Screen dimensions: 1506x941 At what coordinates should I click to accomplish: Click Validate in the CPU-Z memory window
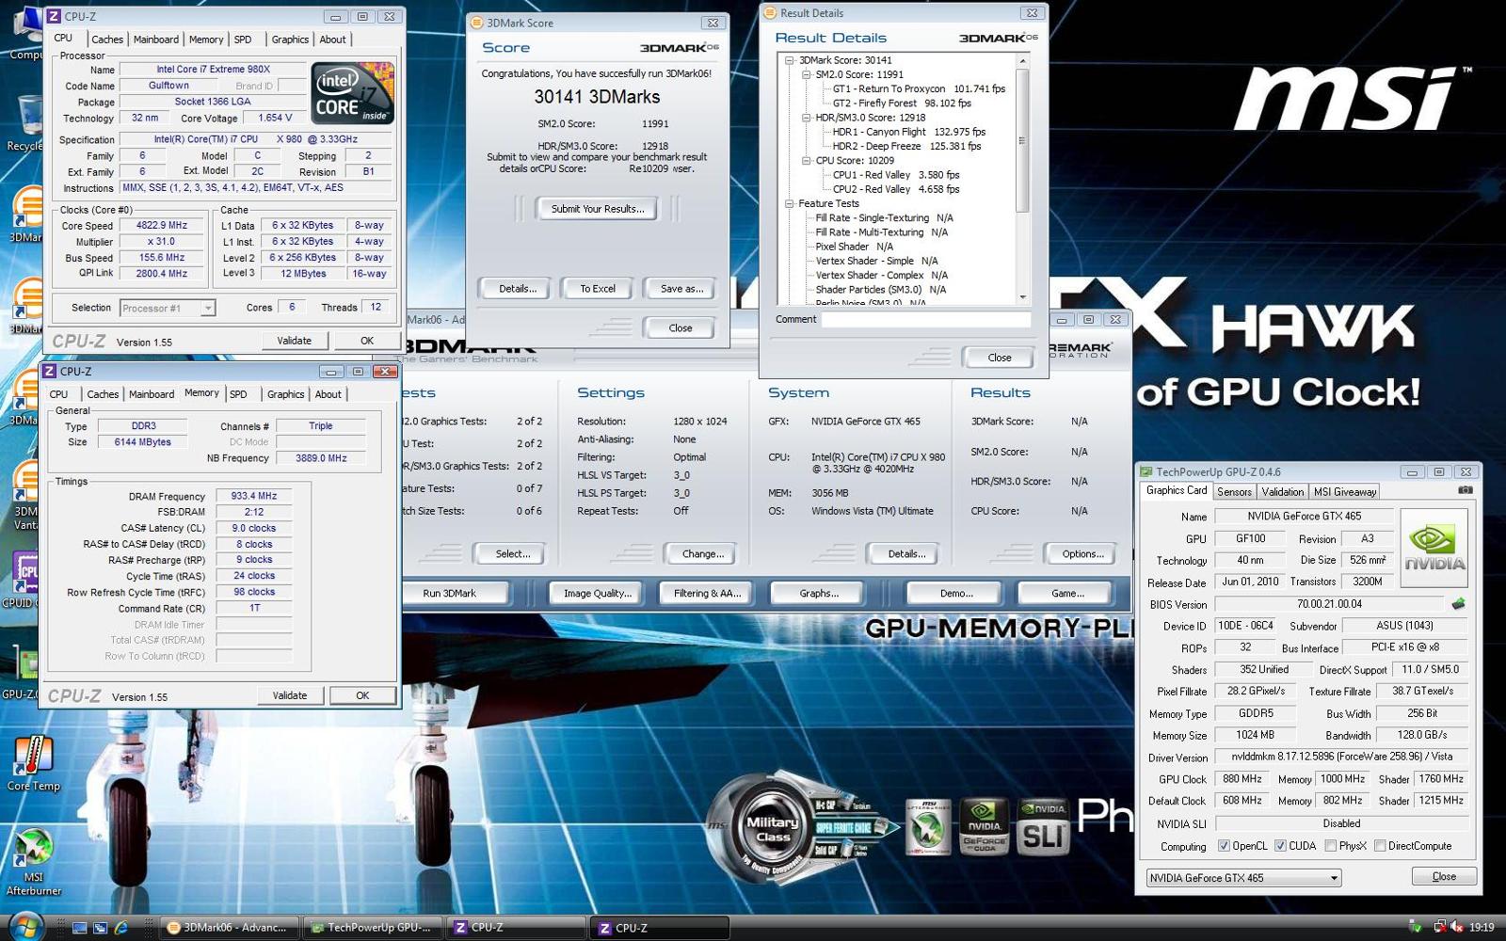point(290,695)
